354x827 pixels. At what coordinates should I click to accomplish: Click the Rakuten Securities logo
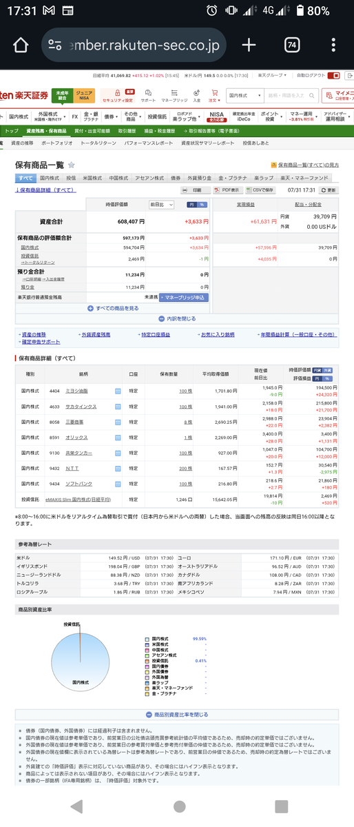click(24, 95)
